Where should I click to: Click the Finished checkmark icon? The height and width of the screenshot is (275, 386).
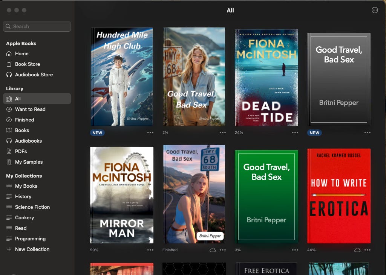[9, 120]
